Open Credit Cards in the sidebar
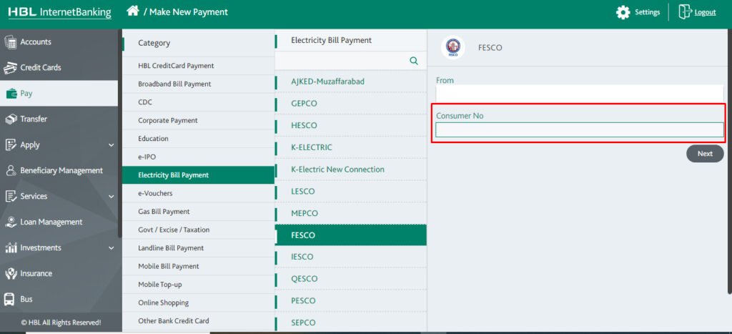732x334 pixels. coord(59,68)
